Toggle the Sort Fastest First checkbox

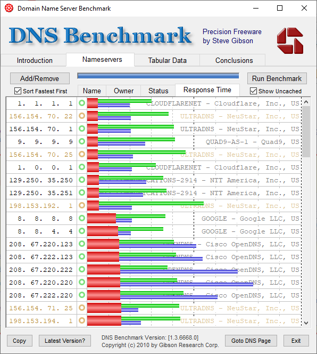point(18,91)
